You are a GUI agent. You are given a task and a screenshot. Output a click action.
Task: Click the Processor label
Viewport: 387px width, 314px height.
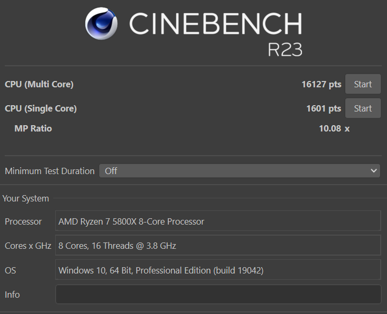pyautogui.click(x=23, y=221)
